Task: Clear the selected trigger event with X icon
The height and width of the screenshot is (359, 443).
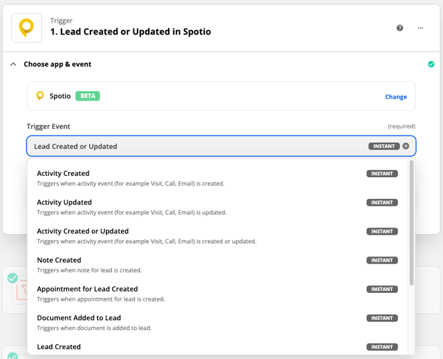Action: pos(406,146)
